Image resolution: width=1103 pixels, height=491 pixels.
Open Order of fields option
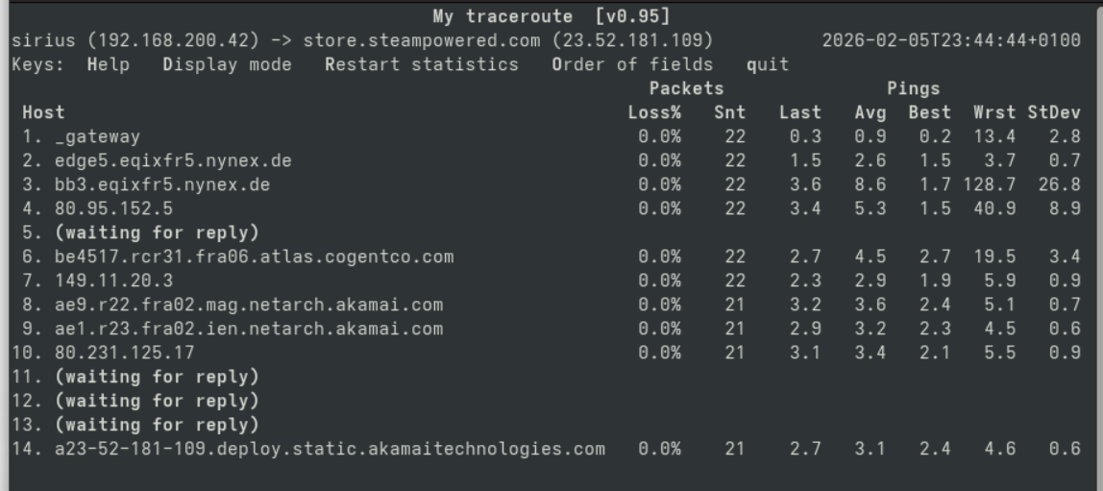click(x=632, y=65)
